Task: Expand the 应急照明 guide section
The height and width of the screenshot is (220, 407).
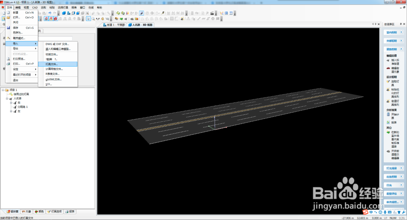Action: tap(394, 177)
